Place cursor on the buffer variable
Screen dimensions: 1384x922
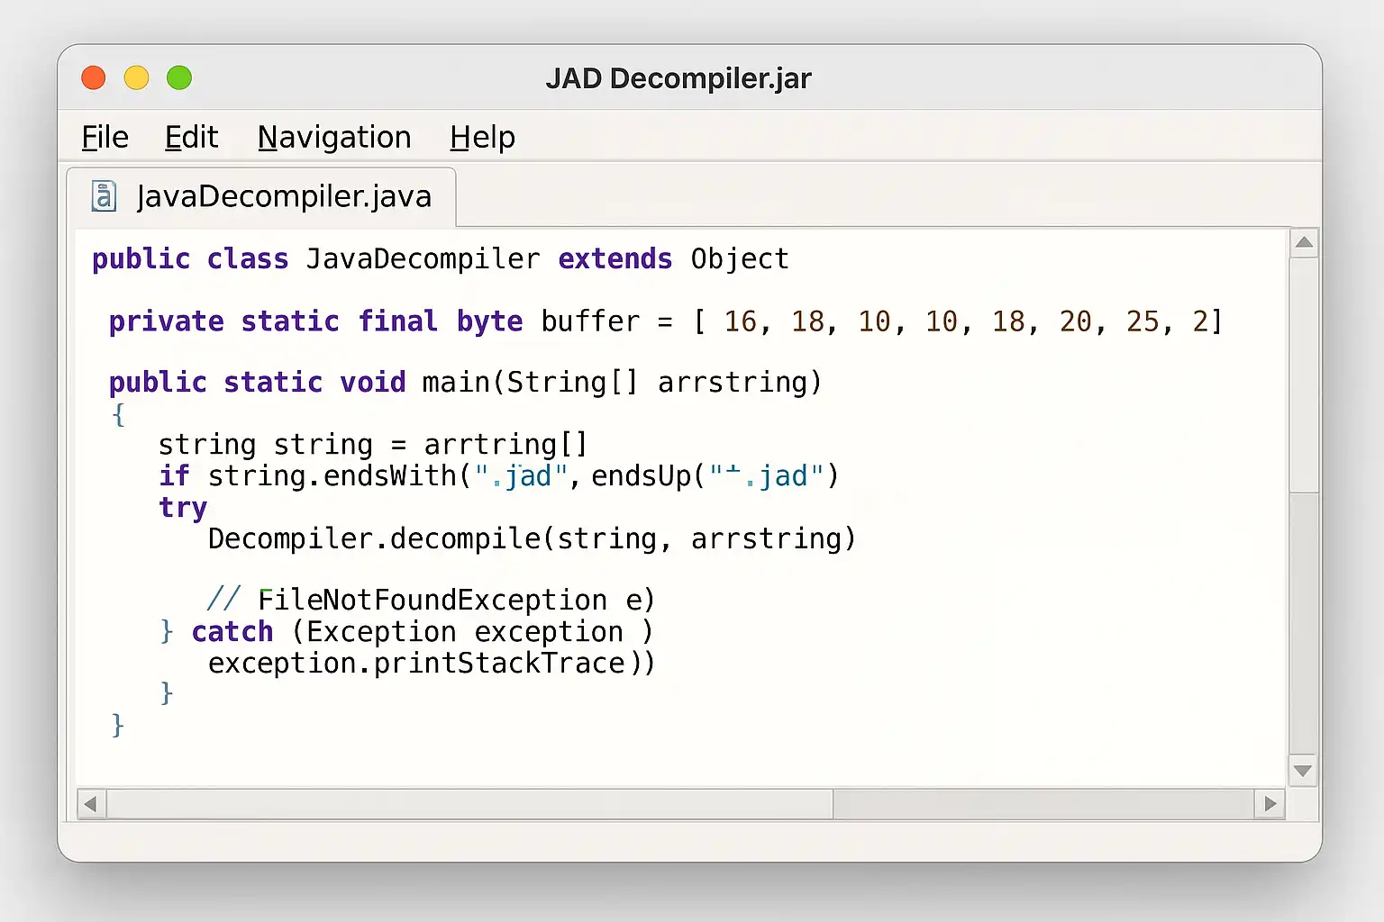coord(590,321)
